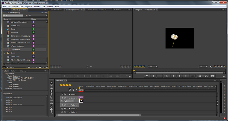Click Go to In point button
Viewport: 228px width, 121px height.
[x=167, y=76]
